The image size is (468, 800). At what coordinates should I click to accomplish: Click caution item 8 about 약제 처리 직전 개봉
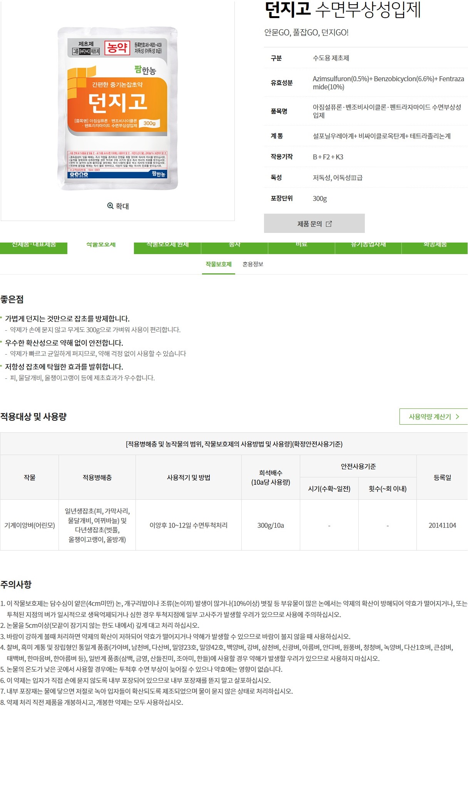click(92, 703)
